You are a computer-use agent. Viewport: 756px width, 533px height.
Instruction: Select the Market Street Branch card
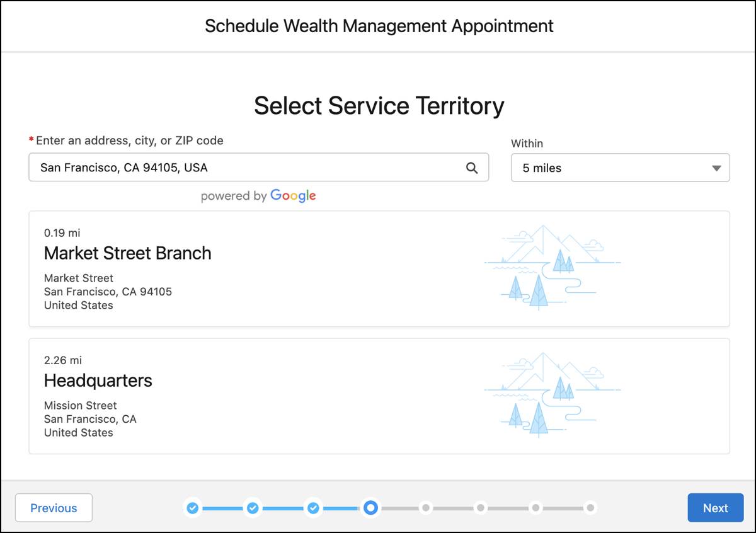click(379, 269)
